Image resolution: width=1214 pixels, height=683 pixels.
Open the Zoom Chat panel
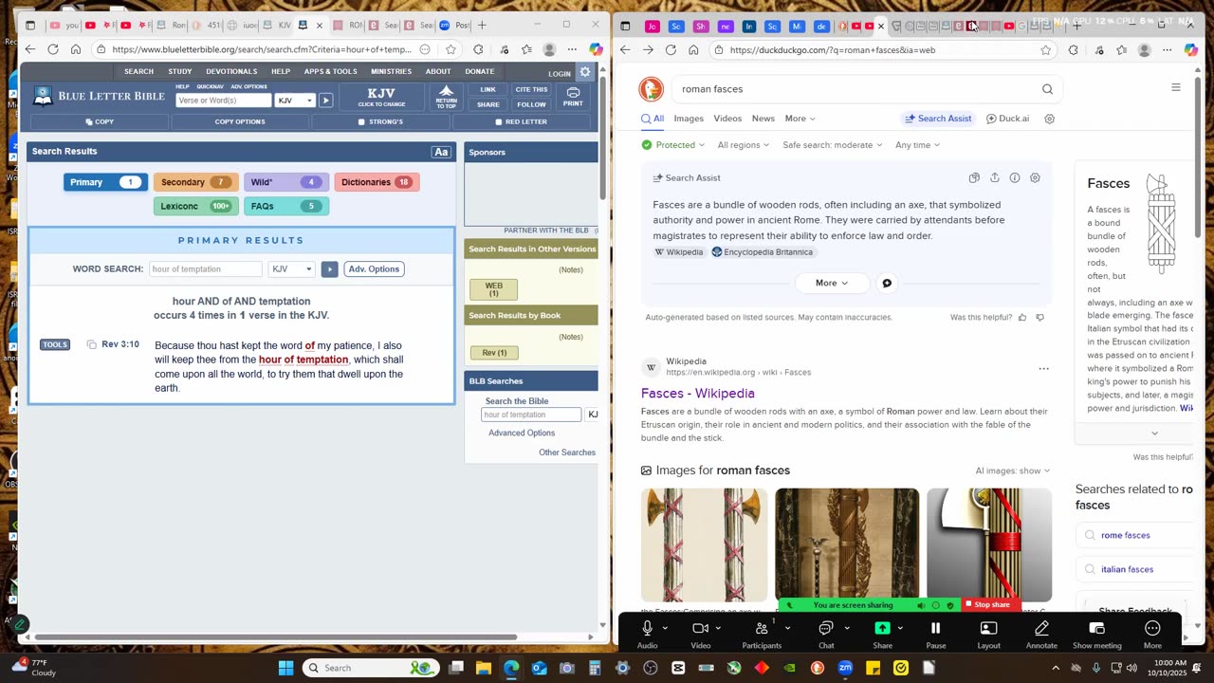[826, 633]
